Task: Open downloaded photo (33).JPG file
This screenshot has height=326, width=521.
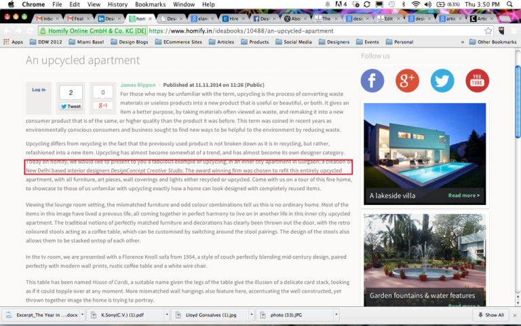Action: click(296, 314)
